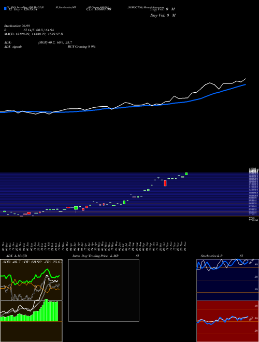Click the '(MGR) 40.7, 60.9, 25.7' ADX values
The width and height of the screenshot is (259, 342).
(55, 42)
